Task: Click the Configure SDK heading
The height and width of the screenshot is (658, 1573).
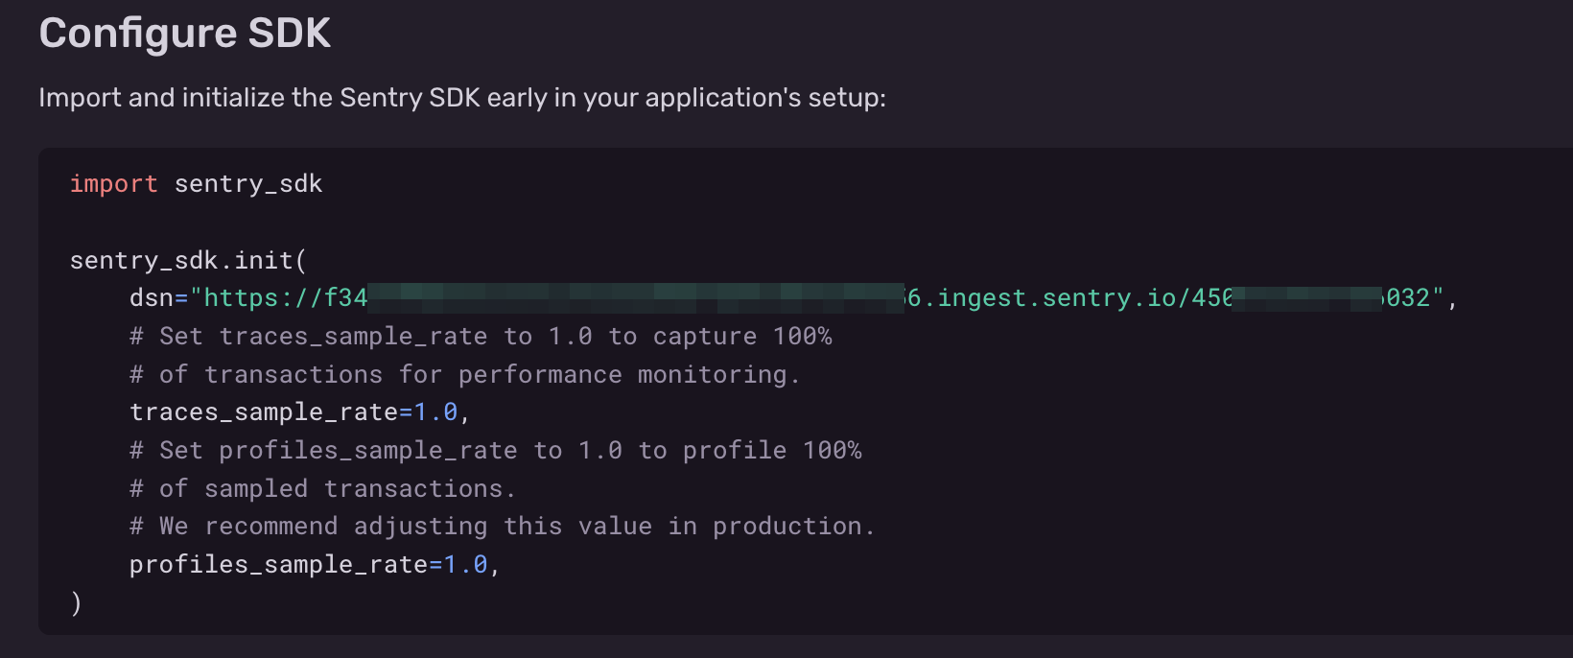Action: pyautogui.click(x=184, y=34)
